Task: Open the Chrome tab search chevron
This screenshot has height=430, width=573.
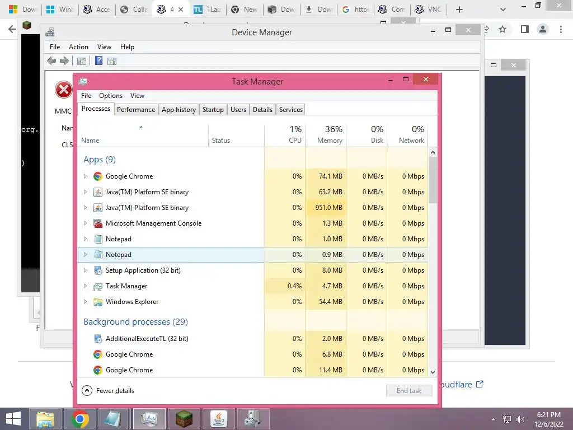Action: [x=503, y=10]
